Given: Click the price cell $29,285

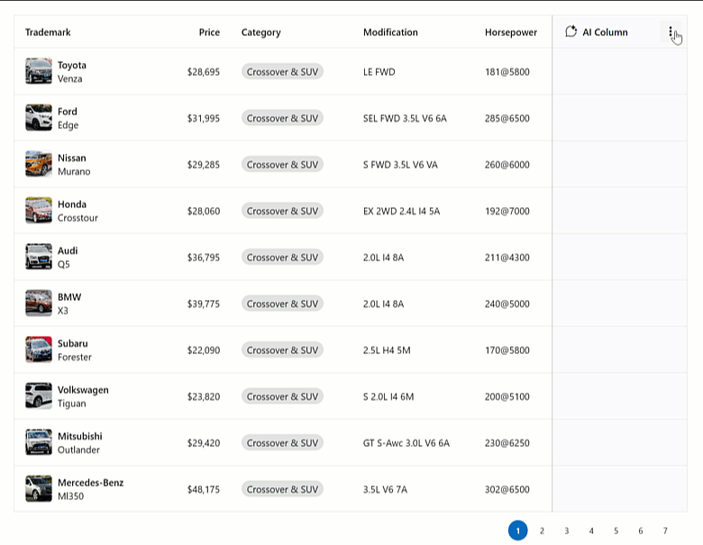Looking at the screenshot, I should 204,165.
